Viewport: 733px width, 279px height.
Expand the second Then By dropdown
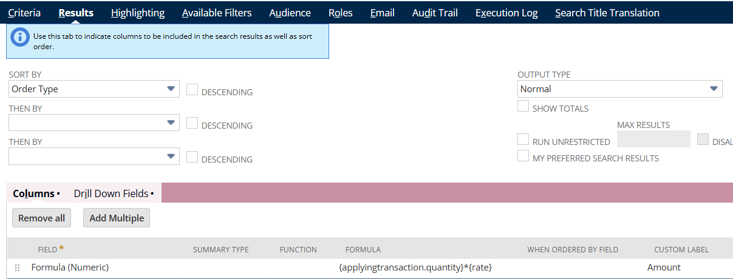click(x=171, y=156)
